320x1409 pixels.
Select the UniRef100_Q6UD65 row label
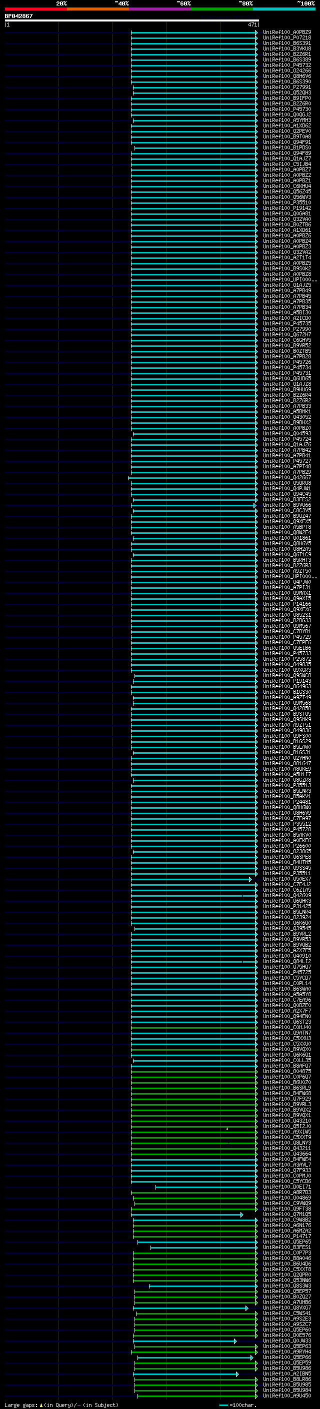tap(287, 378)
